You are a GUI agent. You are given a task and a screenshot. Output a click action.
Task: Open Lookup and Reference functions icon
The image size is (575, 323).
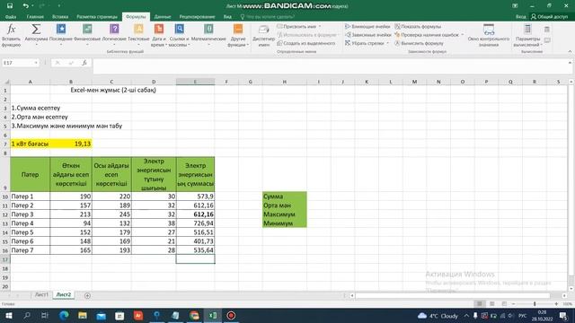click(179, 30)
